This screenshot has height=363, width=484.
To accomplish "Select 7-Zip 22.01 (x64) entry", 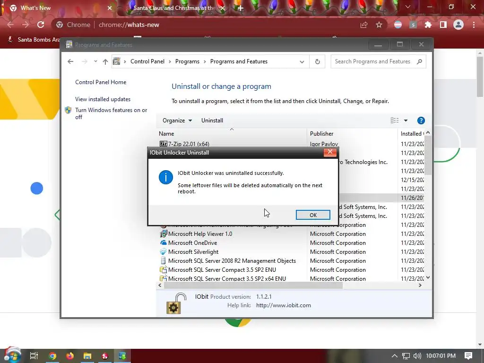I will [189, 144].
